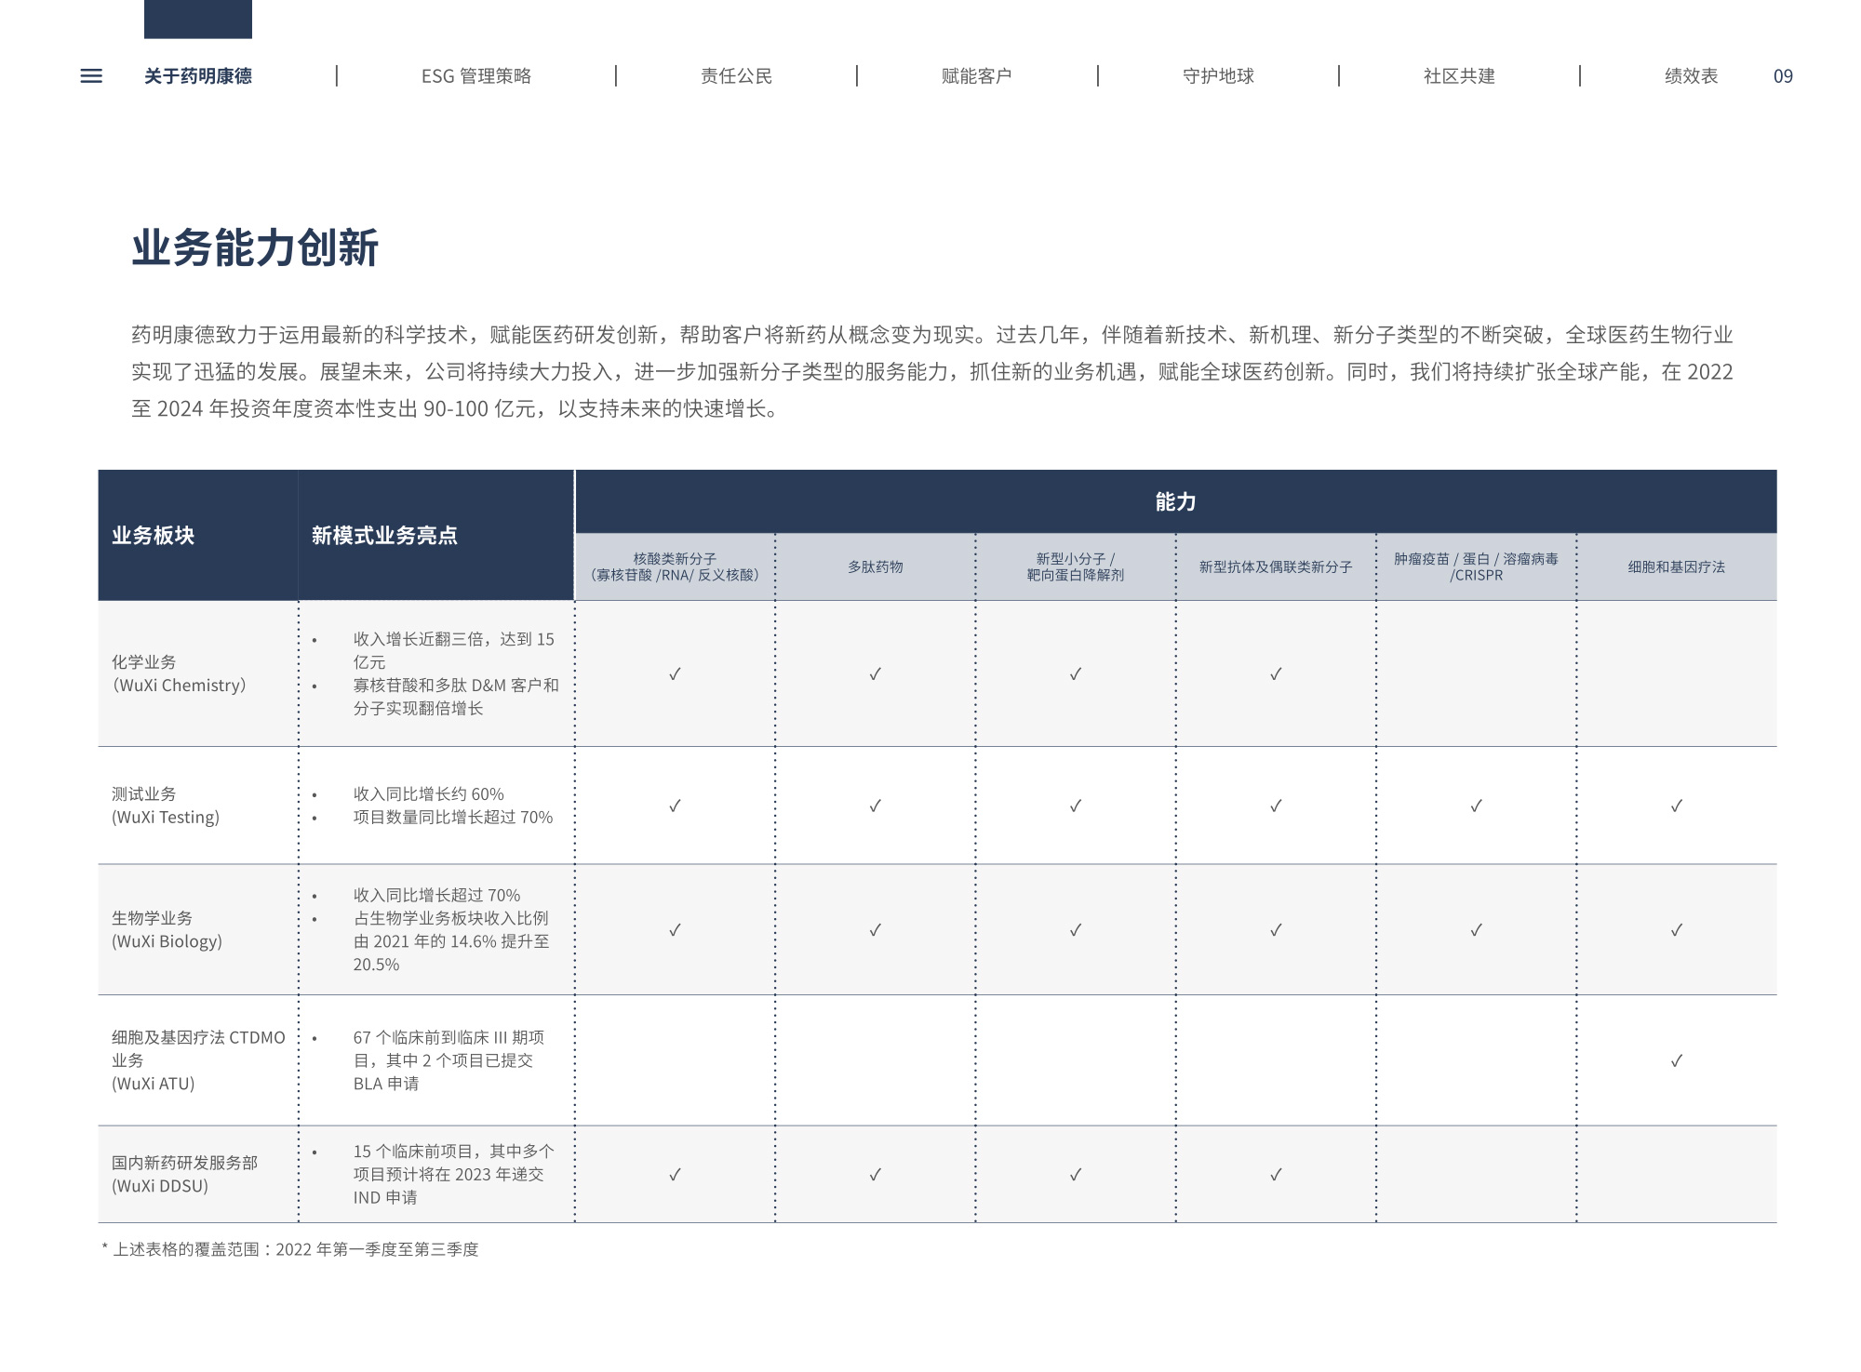The height and width of the screenshot is (1372, 1861).
Task: Go to the 责任公民 section
Action: tap(736, 76)
